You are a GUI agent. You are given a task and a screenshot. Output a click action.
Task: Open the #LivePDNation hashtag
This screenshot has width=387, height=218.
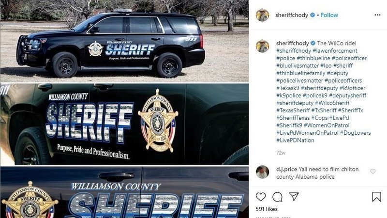[295, 140]
